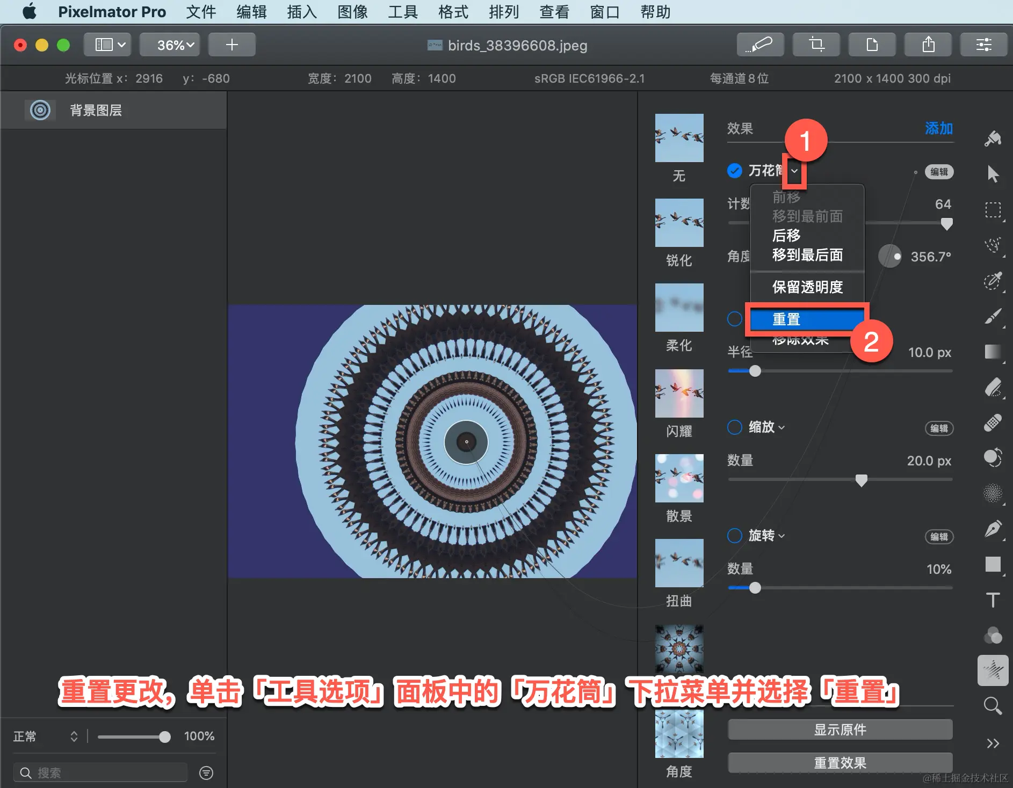Select the 柔化 preset thumbnail

pos(679,308)
